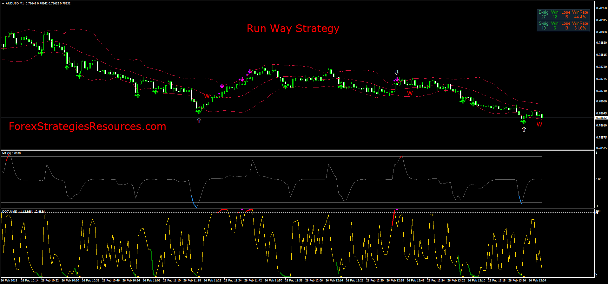Select the 44.4% win rate value
608x284 pixels.
[580, 17]
